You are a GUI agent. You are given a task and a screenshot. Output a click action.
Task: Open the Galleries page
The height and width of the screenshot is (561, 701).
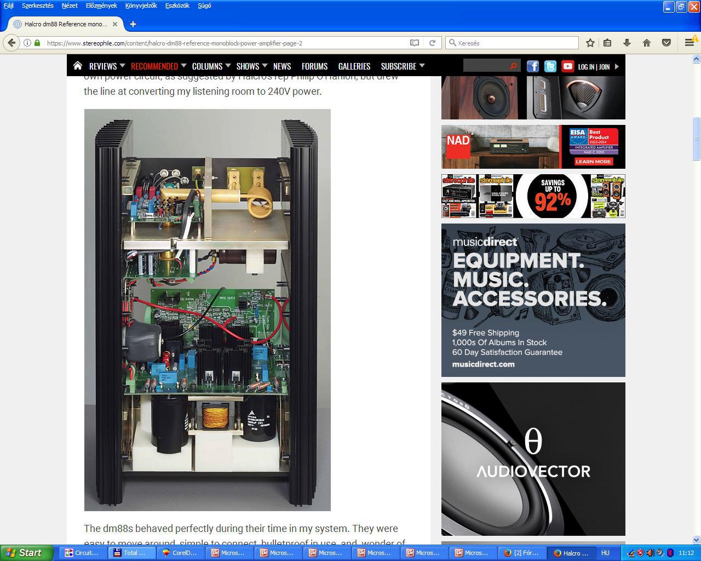pos(354,66)
